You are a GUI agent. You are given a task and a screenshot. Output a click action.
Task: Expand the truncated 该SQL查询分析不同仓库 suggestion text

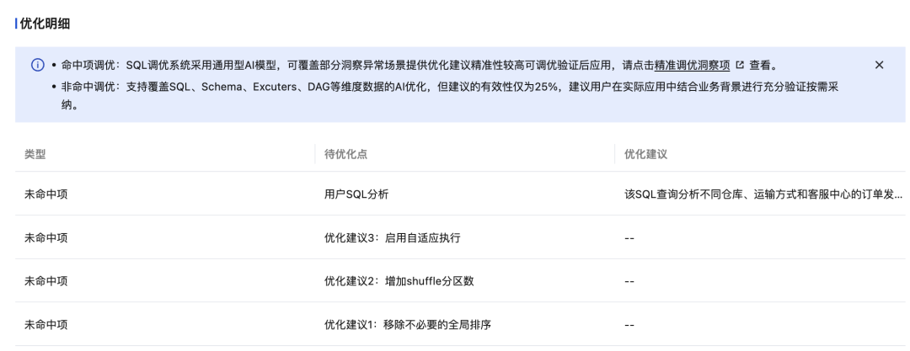point(763,194)
